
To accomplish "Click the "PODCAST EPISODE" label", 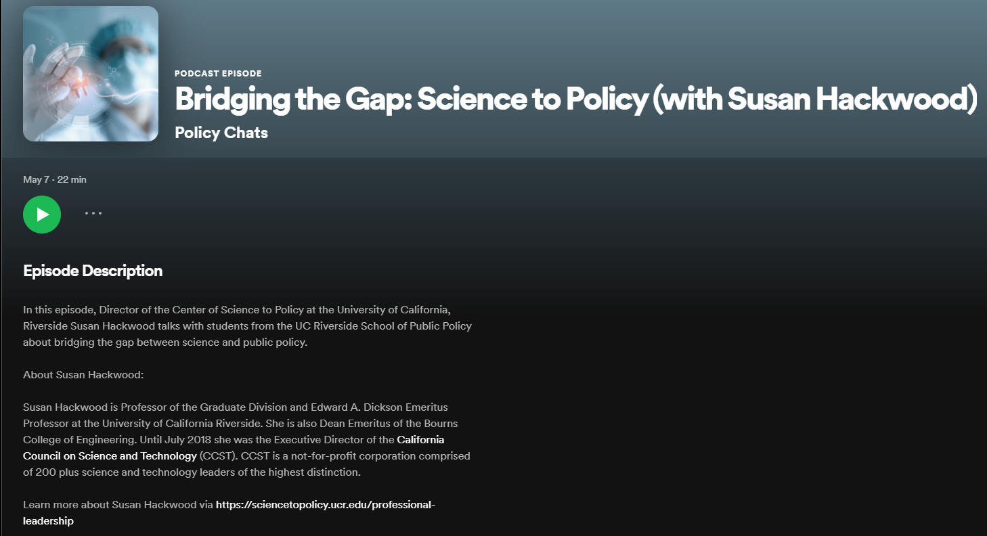I will (218, 74).
